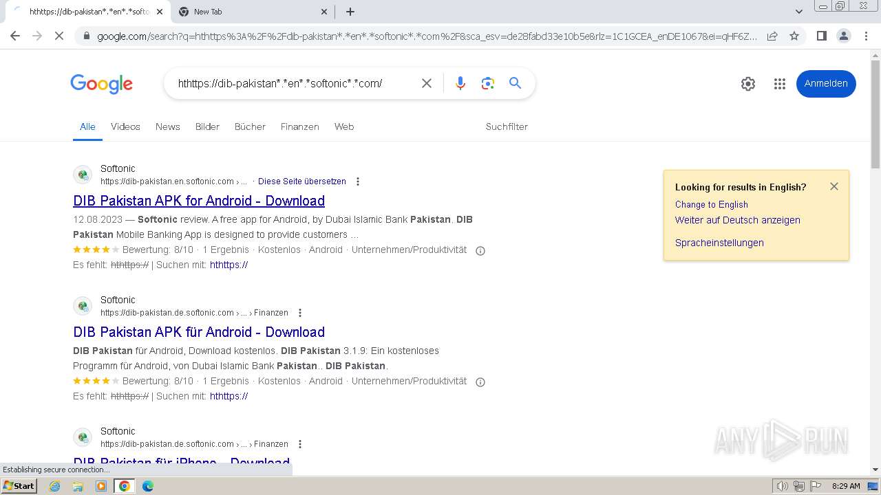Click the taskbar clock 8:29 AM
This screenshot has height=495, width=881.
845,486
